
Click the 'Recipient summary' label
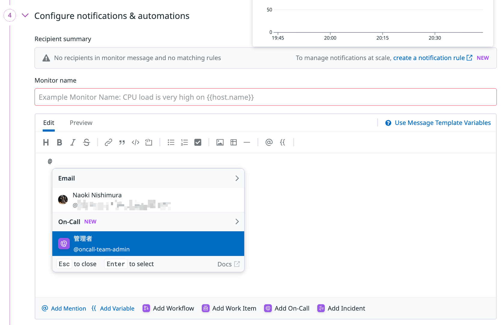(63, 39)
